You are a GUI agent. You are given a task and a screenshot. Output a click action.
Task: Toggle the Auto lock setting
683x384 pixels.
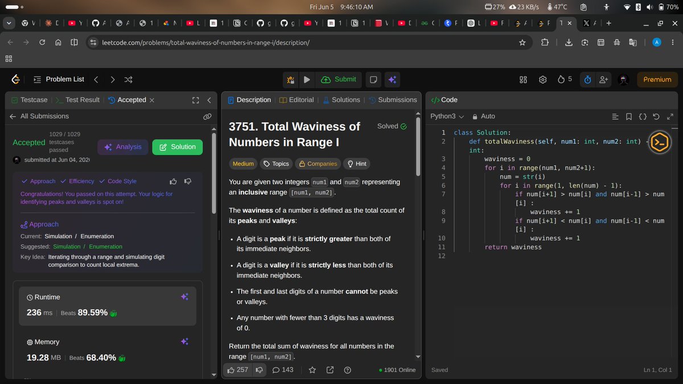point(484,116)
